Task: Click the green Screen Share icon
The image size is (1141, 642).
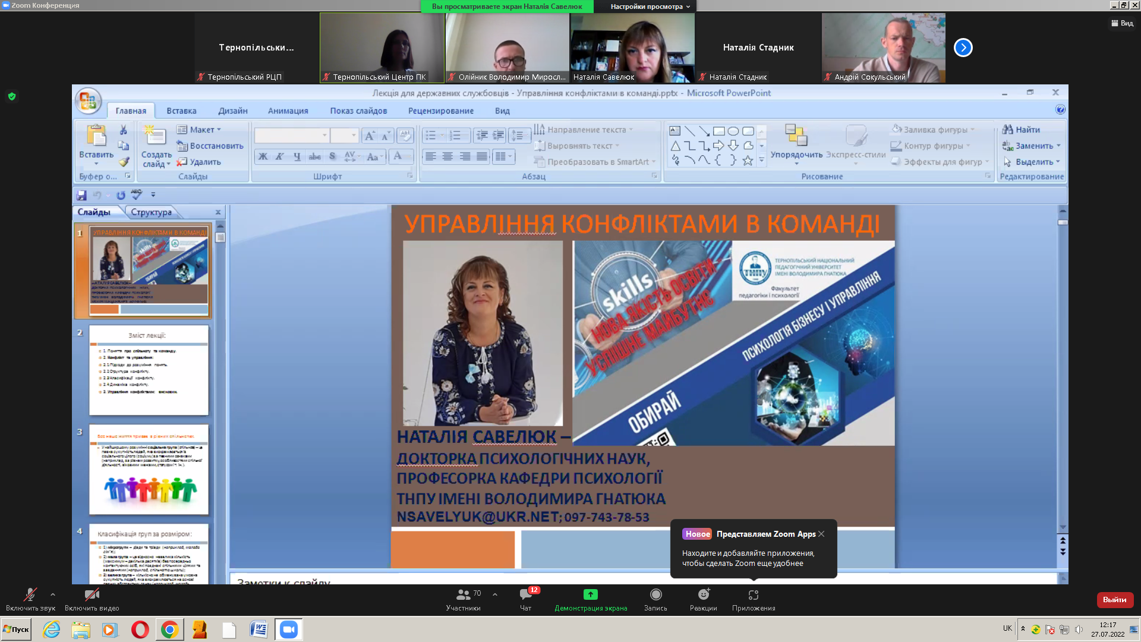Action: 590,595
